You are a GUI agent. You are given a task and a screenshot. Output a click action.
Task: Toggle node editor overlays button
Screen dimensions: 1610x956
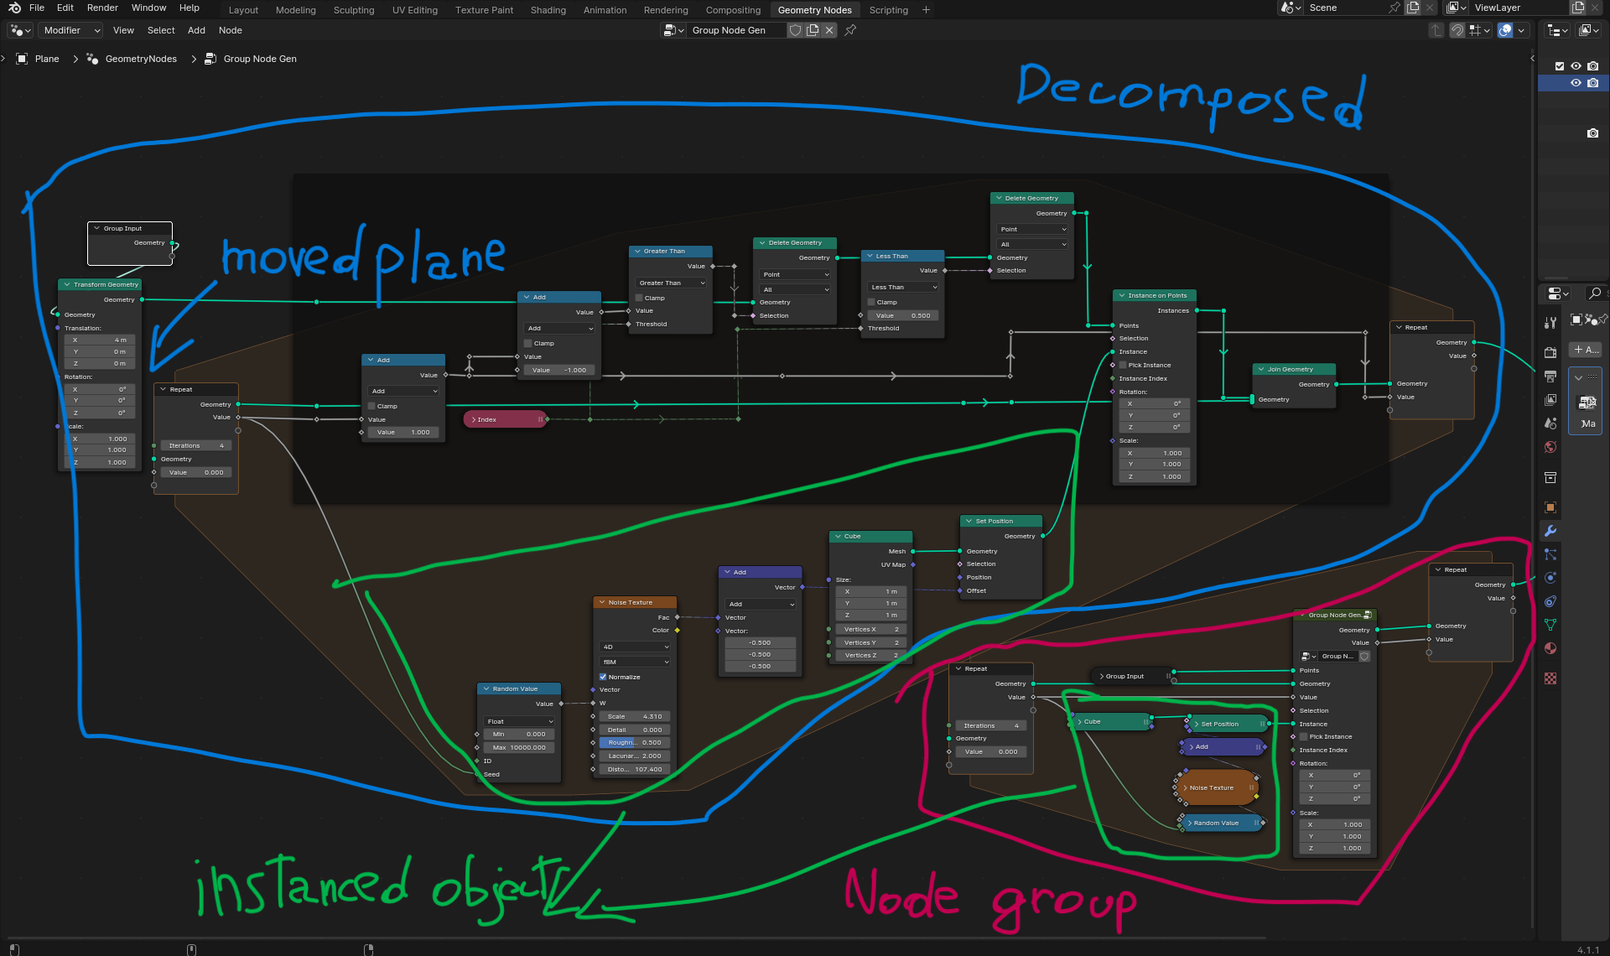pyautogui.click(x=1505, y=30)
